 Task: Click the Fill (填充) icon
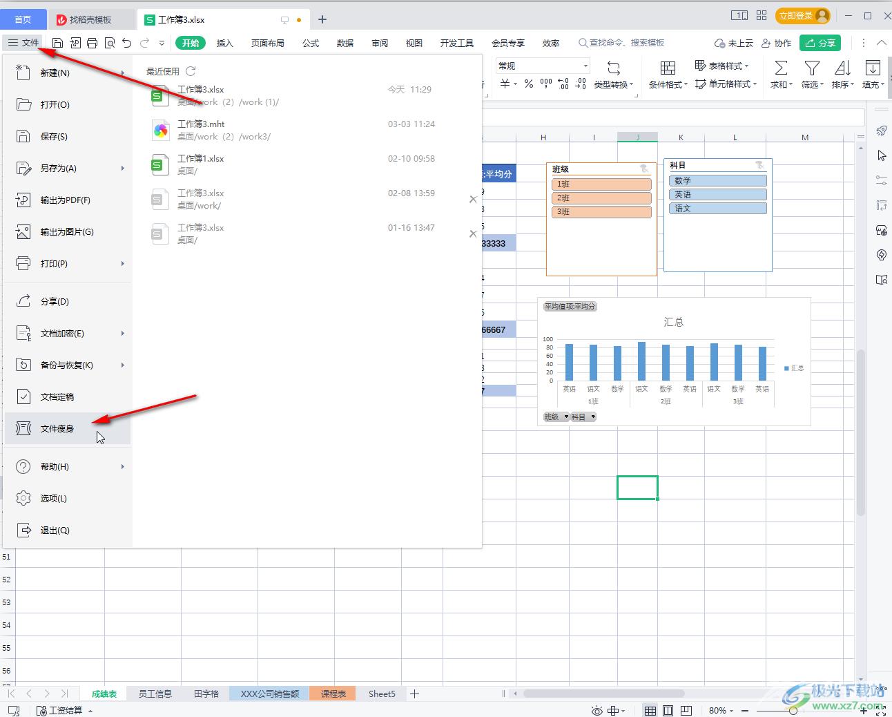click(873, 68)
